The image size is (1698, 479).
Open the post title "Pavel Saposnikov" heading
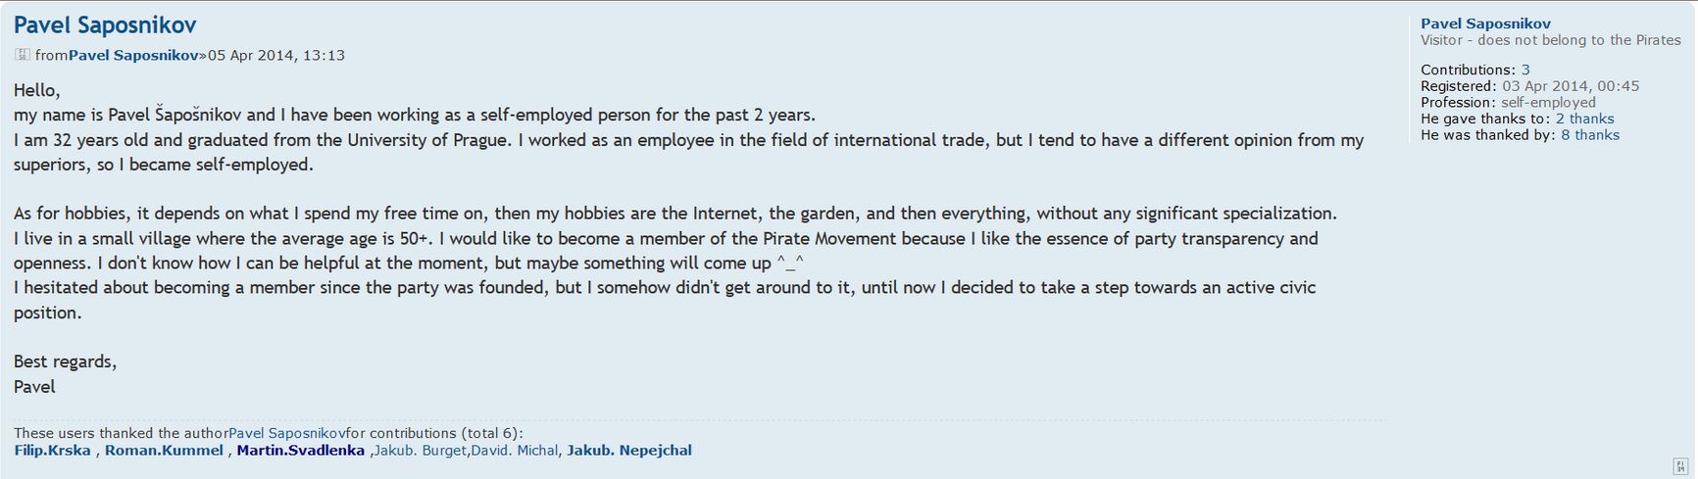tap(105, 24)
